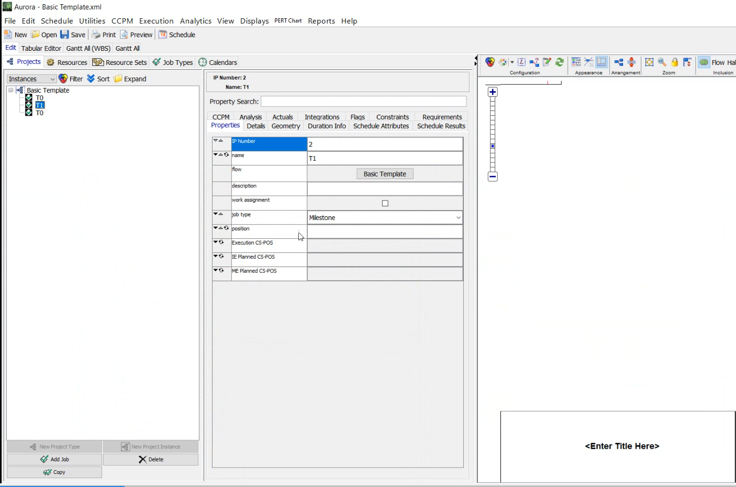The height and width of the screenshot is (487, 736).
Task: Click the Basic Template flow button
Action: [385, 174]
